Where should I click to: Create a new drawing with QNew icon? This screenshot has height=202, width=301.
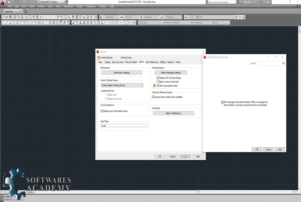(x=3, y=17)
